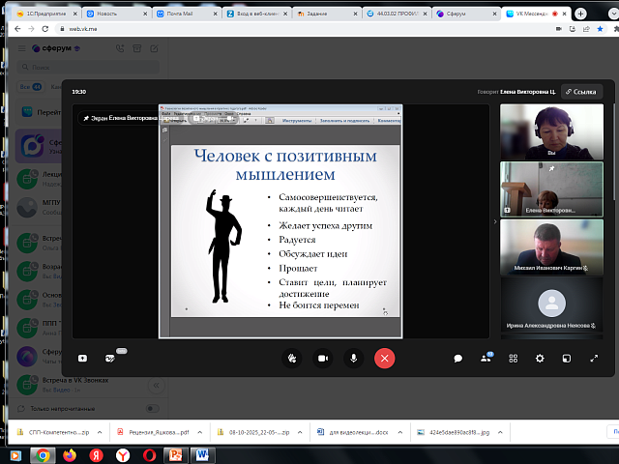Show the participants list

pyautogui.click(x=486, y=358)
